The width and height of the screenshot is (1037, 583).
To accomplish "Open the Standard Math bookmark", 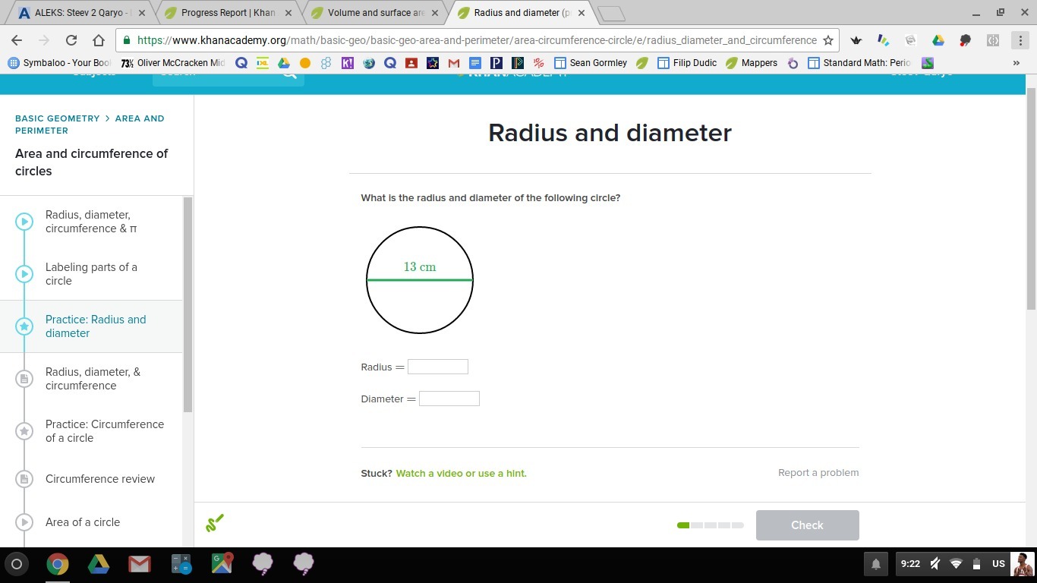I will pos(859,63).
